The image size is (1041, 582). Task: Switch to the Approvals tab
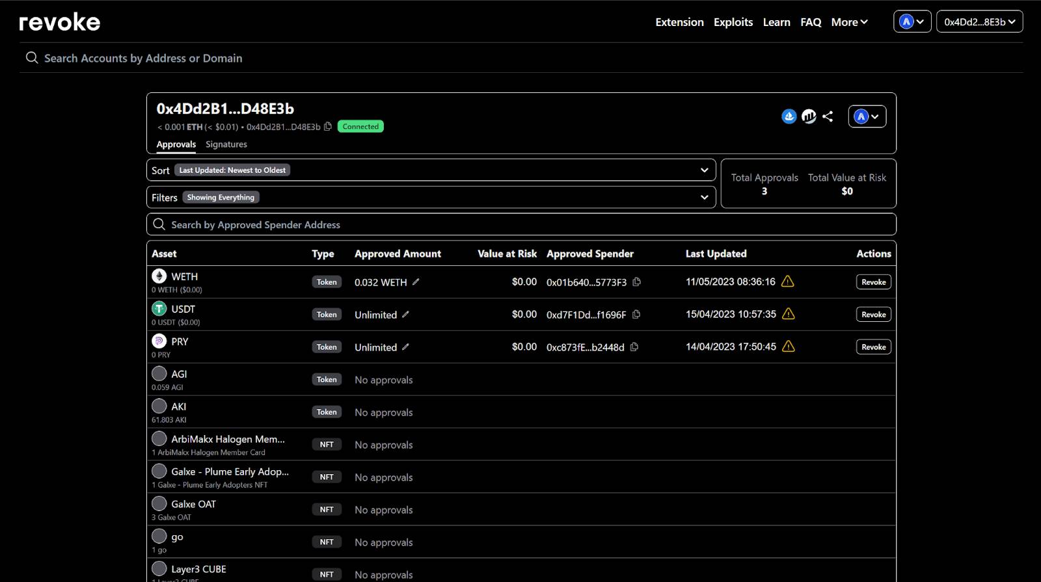(176, 144)
